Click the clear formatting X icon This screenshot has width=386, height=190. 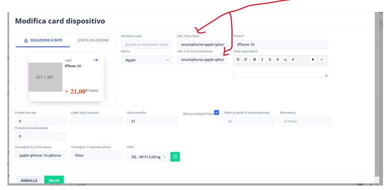[x=313, y=60]
